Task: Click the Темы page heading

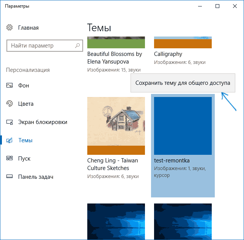Action: 99,28
